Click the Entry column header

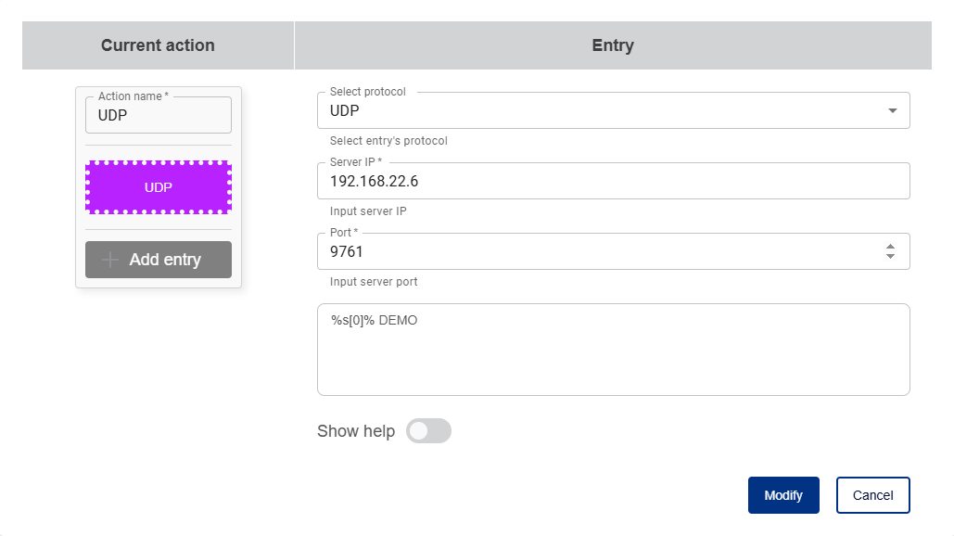[612, 45]
